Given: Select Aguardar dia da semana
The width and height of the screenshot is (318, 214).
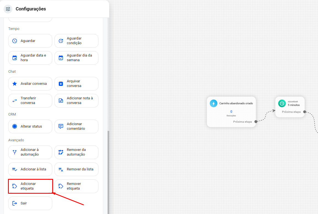Looking at the screenshot, I should (76, 58).
